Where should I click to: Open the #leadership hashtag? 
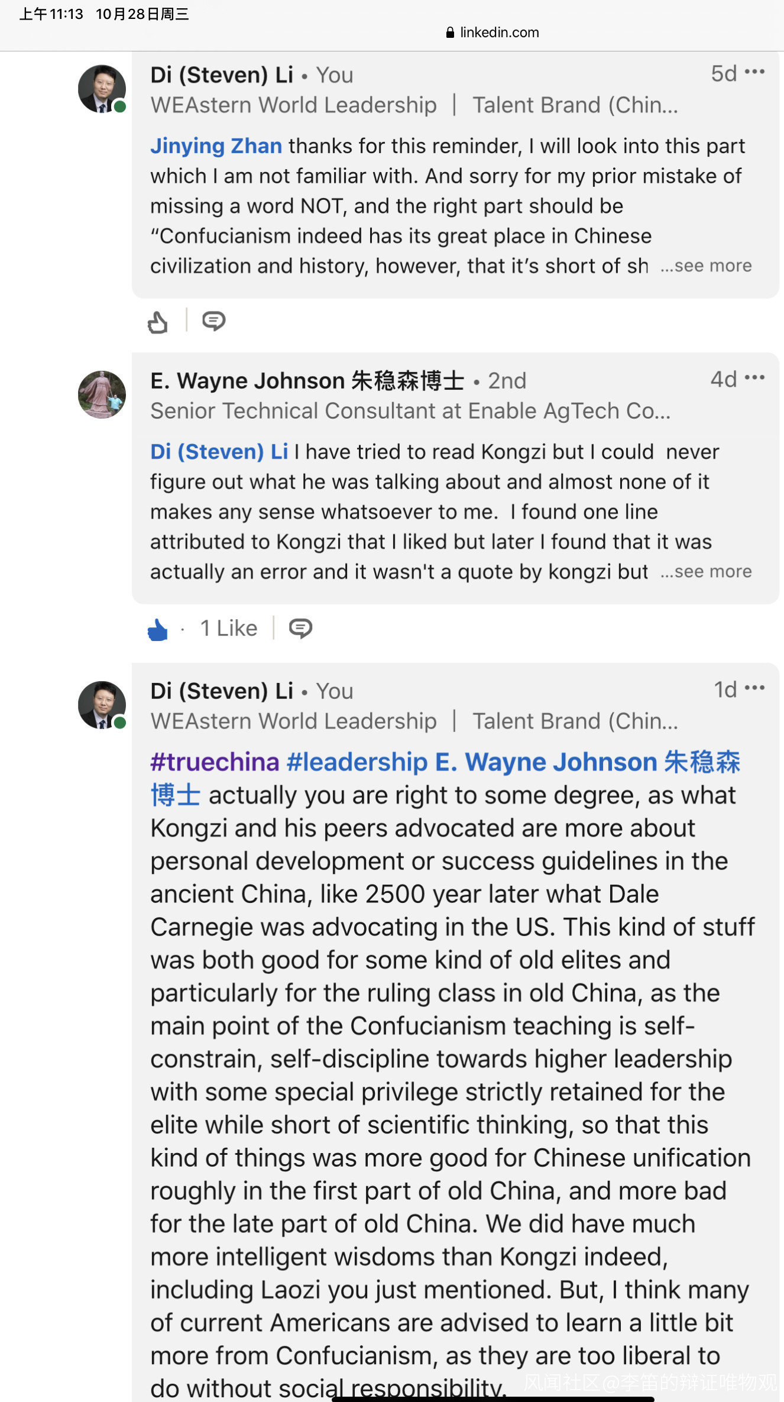tap(357, 762)
